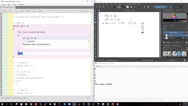Click the Duplicate layer icon in Layers panel
Screen dimensions: 188x106
coord(168,42)
